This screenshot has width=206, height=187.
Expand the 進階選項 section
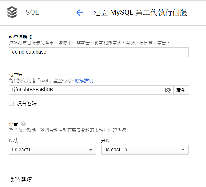click(x=20, y=180)
